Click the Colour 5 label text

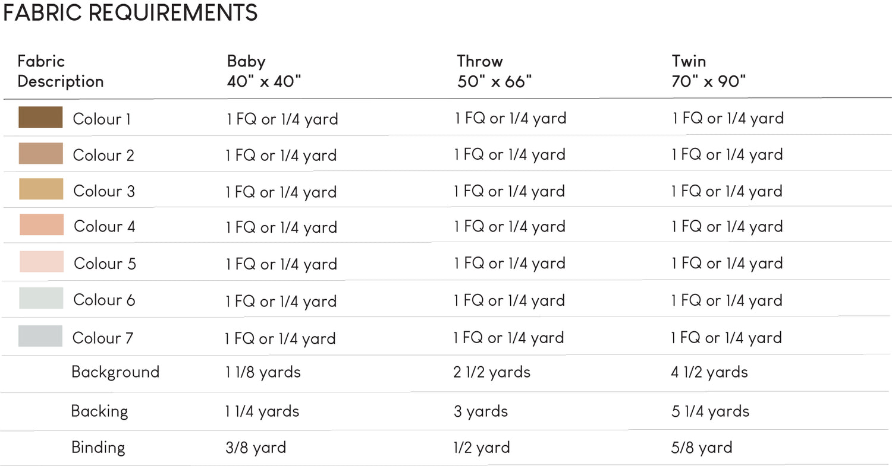(105, 263)
